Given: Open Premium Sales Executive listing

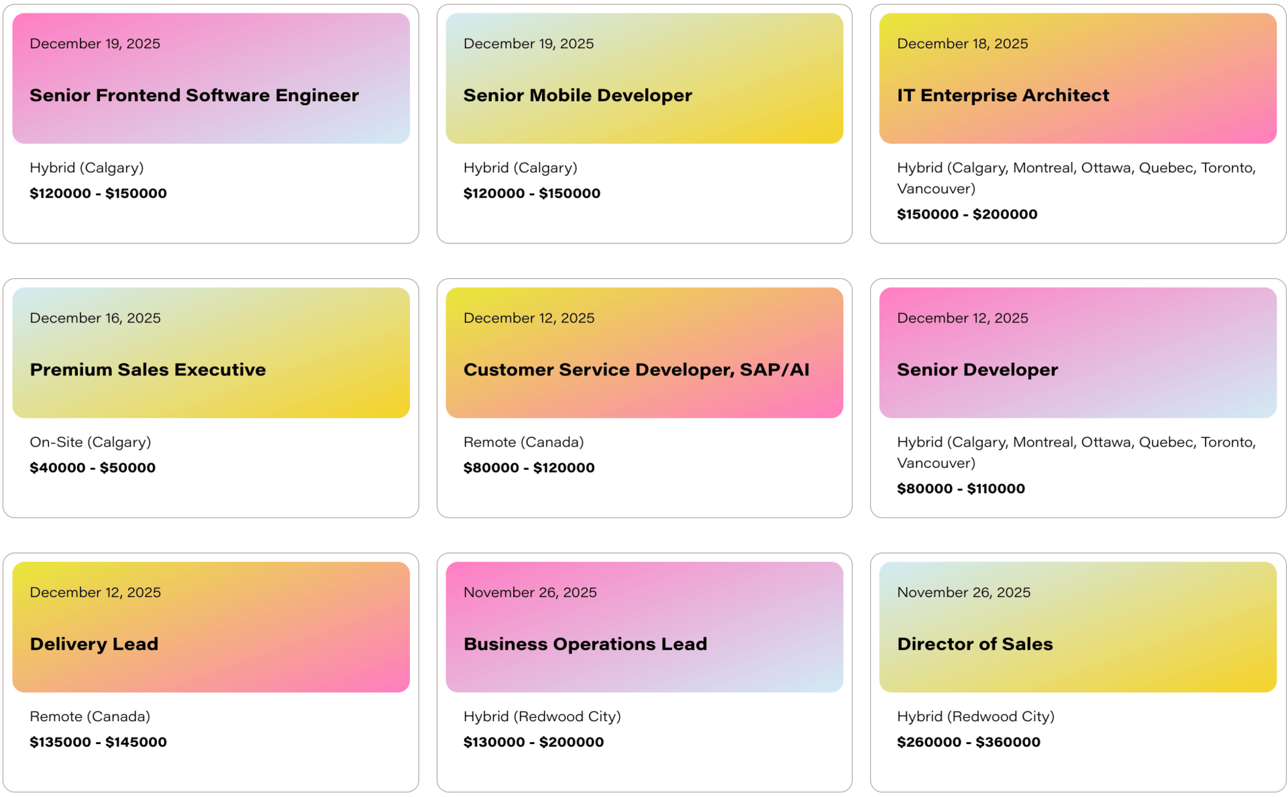Looking at the screenshot, I should [x=148, y=369].
